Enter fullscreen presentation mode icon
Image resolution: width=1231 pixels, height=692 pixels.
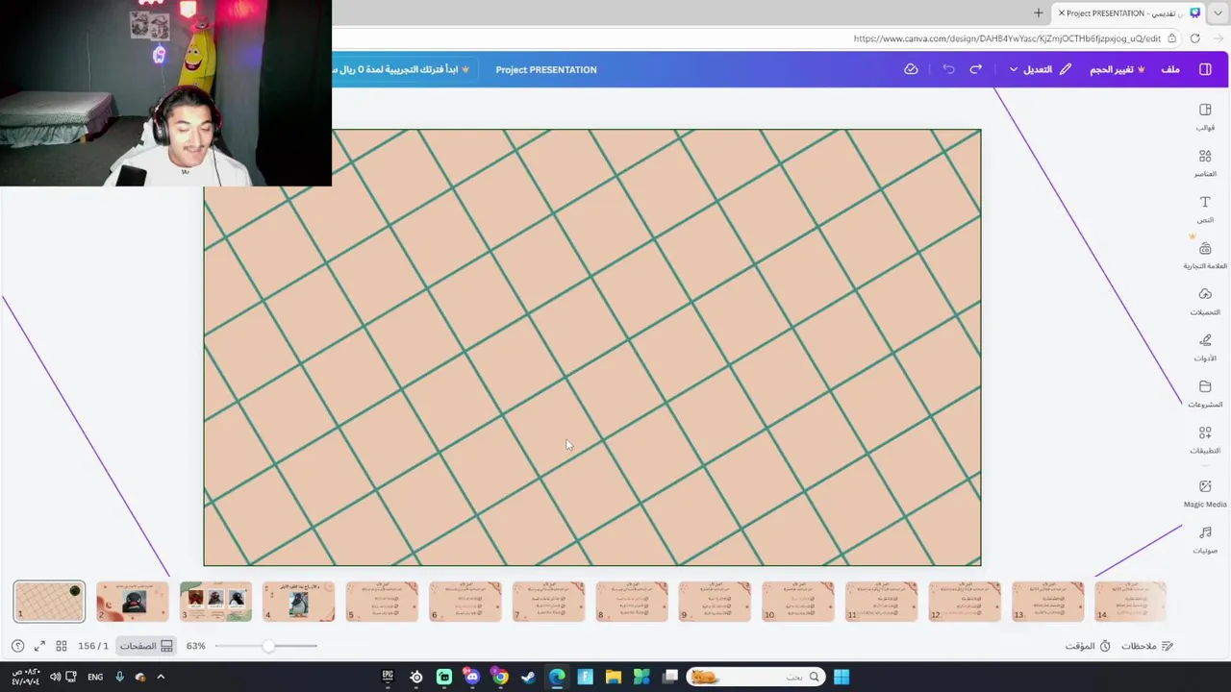(x=39, y=646)
